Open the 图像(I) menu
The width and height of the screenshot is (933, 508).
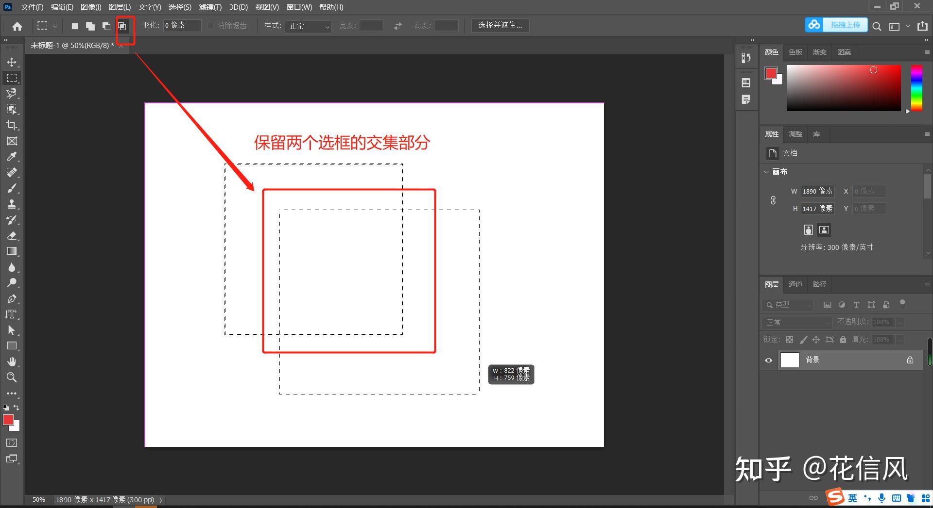click(91, 7)
